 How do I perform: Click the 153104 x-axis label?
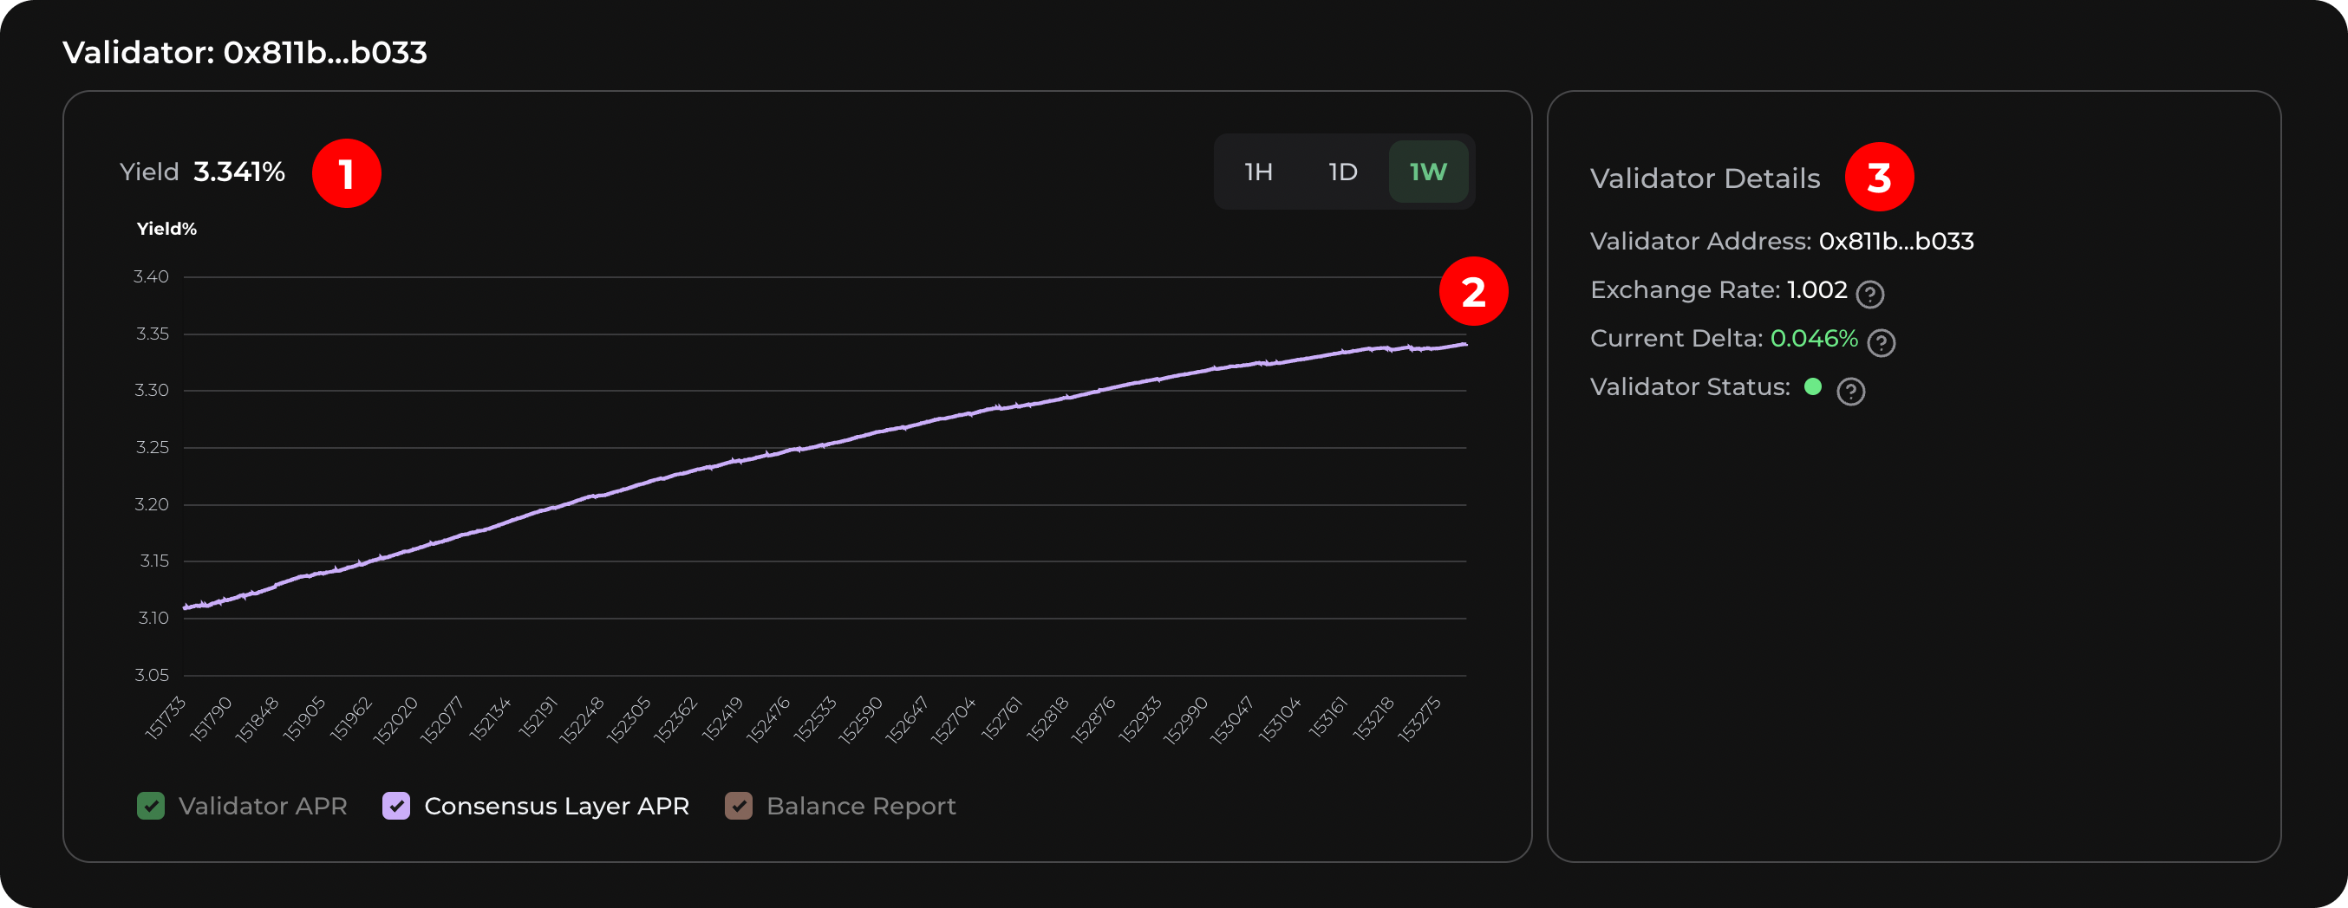(1280, 719)
